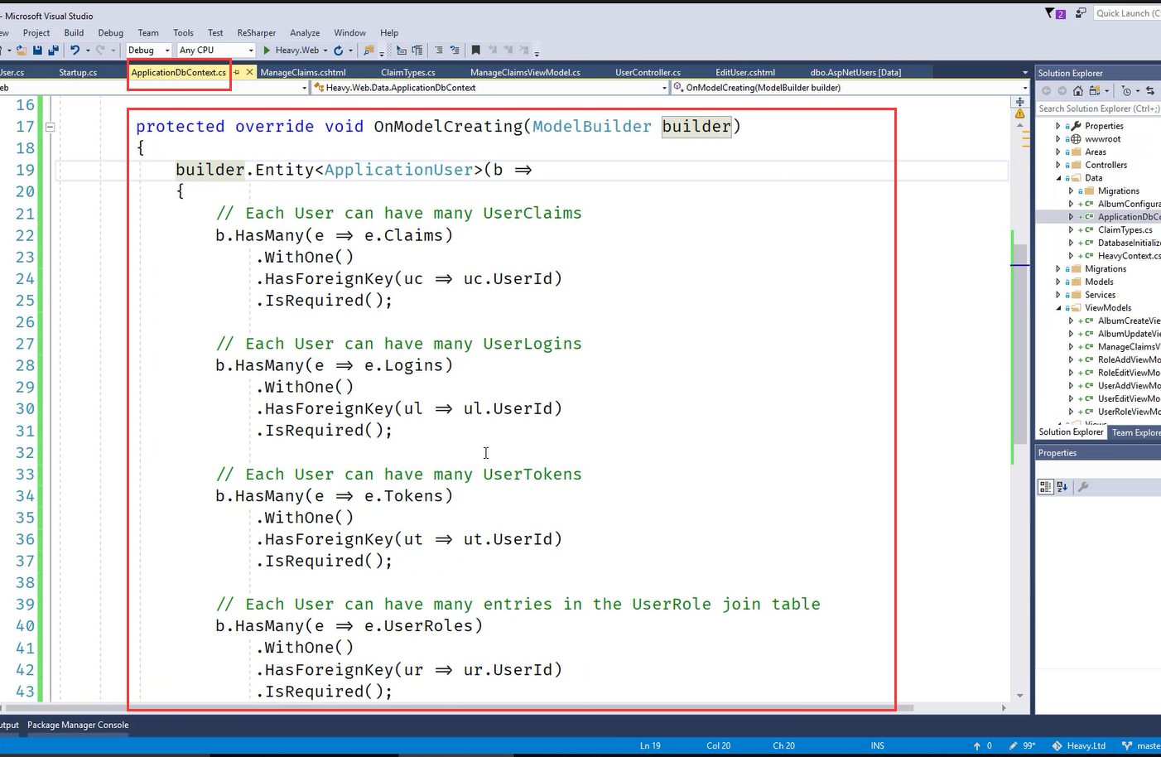The height and width of the screenshot is (757, 1161).
Task: Switch to Startup.cs tab
Action: coord(78,72)
